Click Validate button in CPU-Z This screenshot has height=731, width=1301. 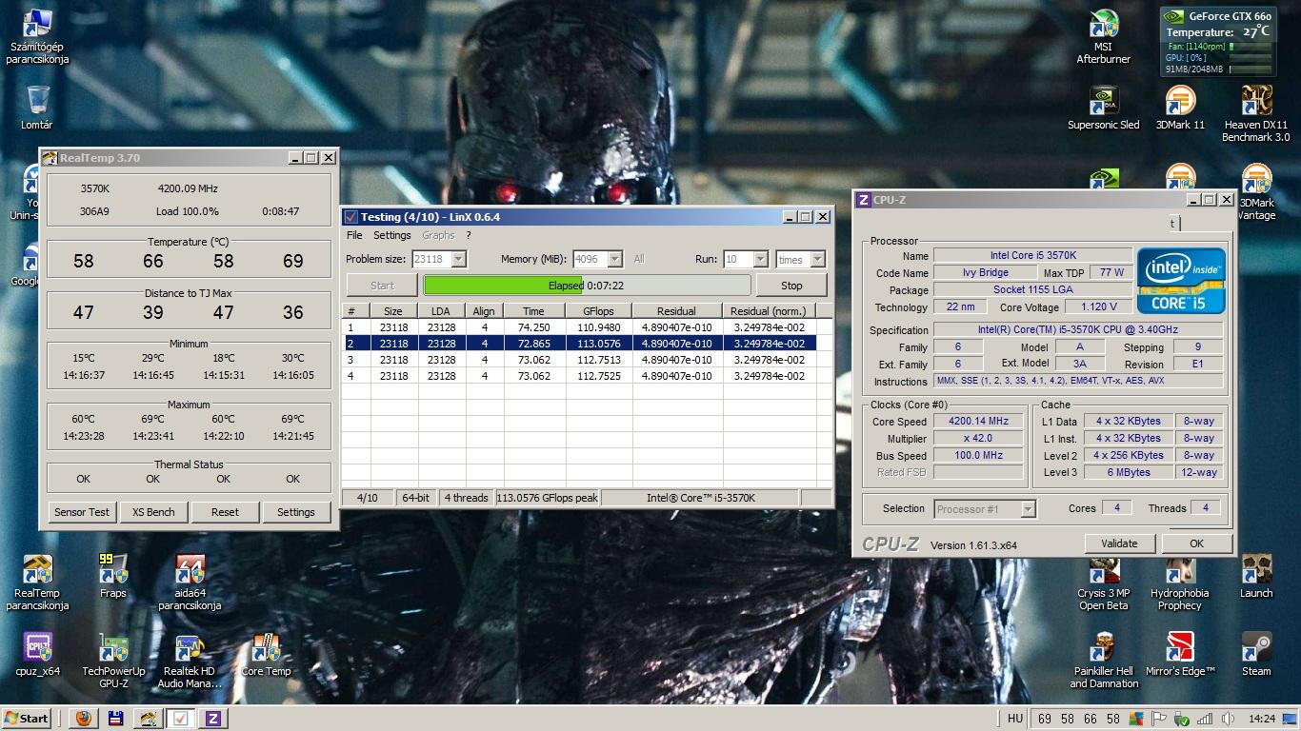1119,543
